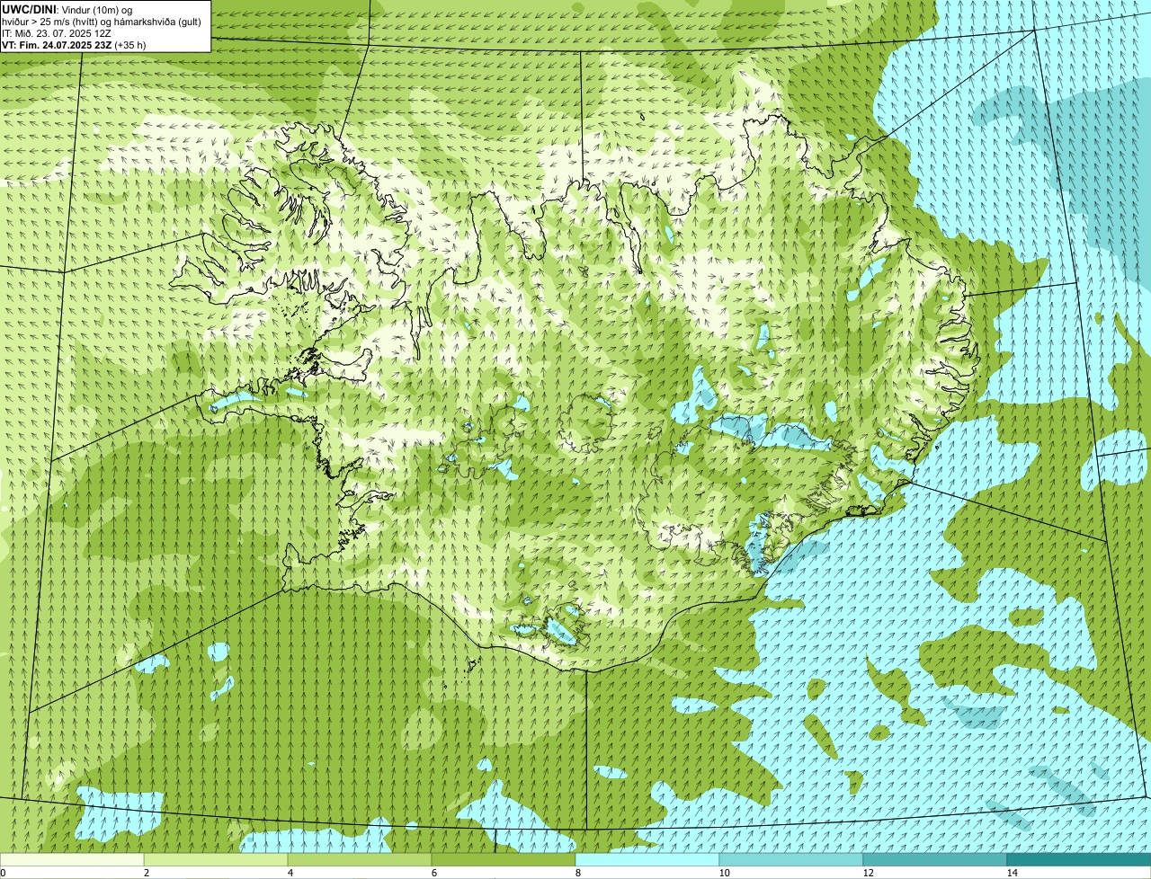Viewport: 1151px width, 879px height.
Task: Click the legend value label '2'
Action: point(146,873)
